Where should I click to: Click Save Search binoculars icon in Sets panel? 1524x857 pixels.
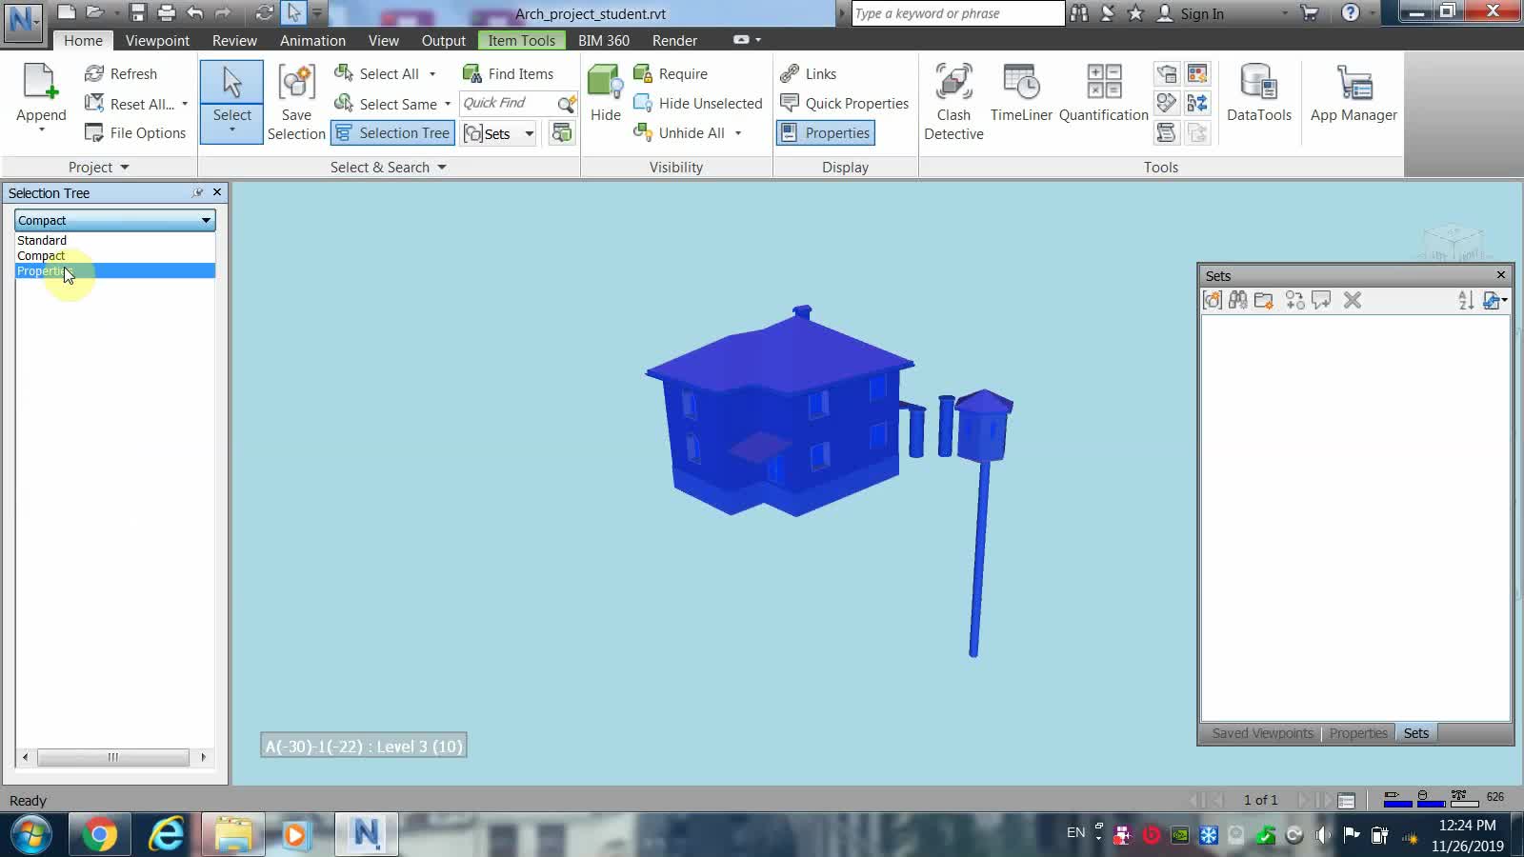tap(1238, 300)
